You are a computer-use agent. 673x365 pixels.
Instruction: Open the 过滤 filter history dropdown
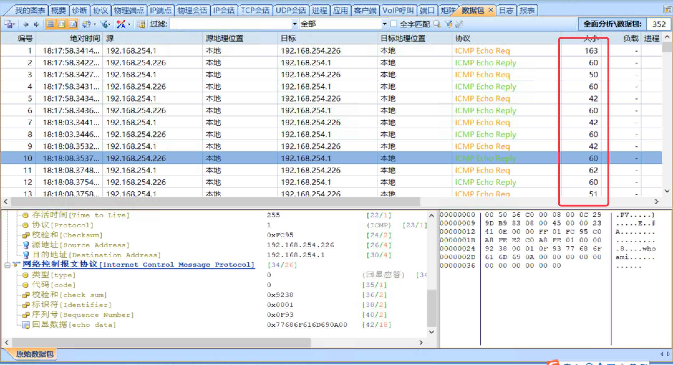[294, 24]
